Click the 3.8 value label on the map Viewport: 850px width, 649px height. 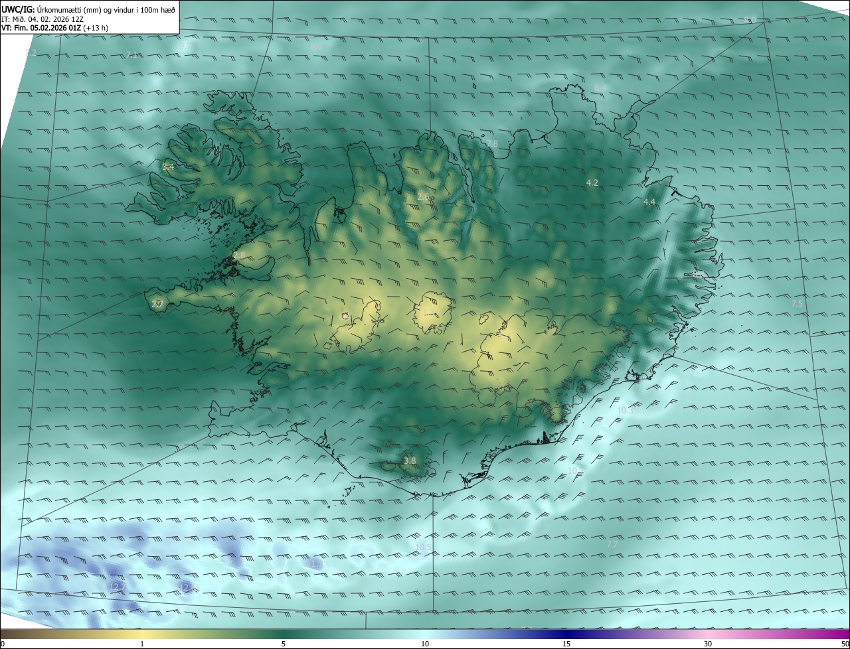coord(410,461)
